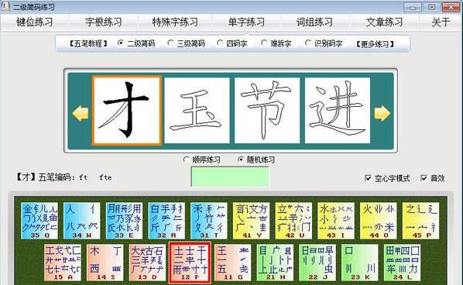This screenshot has width=463, height=285.
Task: Click the 'ft' code text
Action: click(84, 177)
